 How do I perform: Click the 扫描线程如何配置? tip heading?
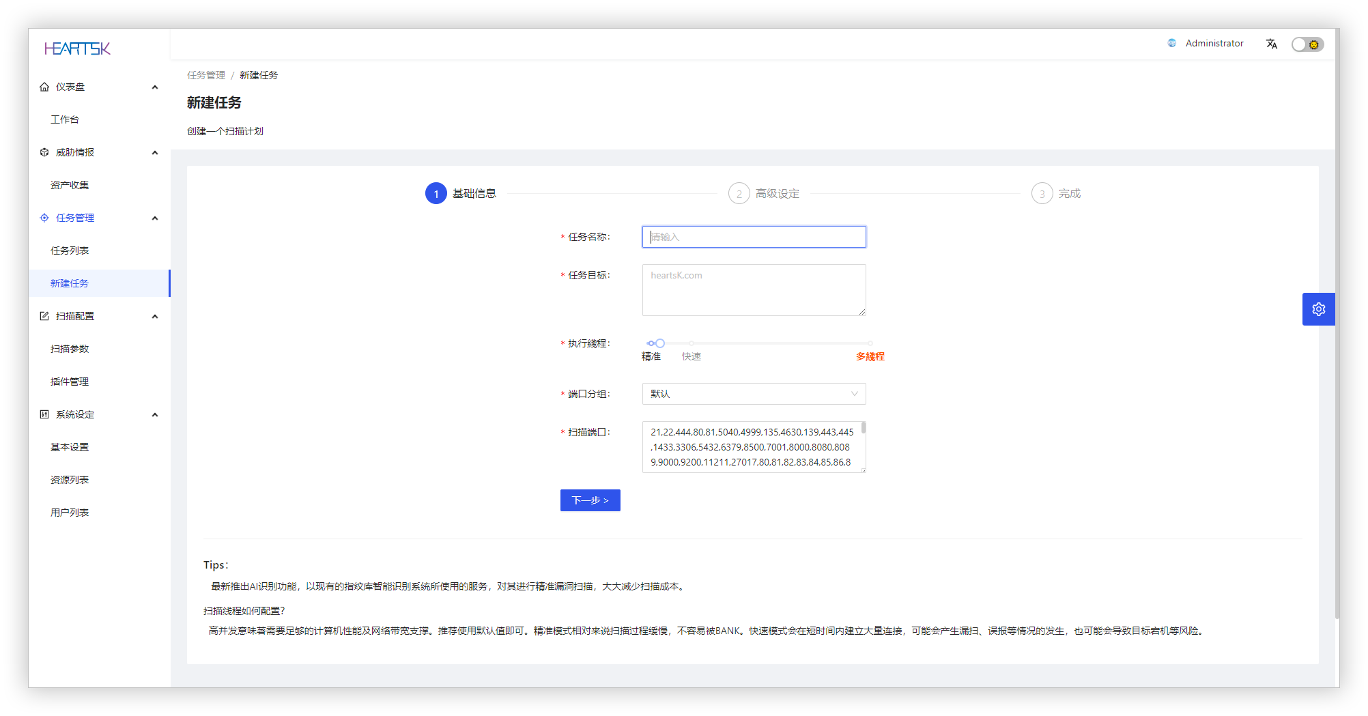coord(244,611)
